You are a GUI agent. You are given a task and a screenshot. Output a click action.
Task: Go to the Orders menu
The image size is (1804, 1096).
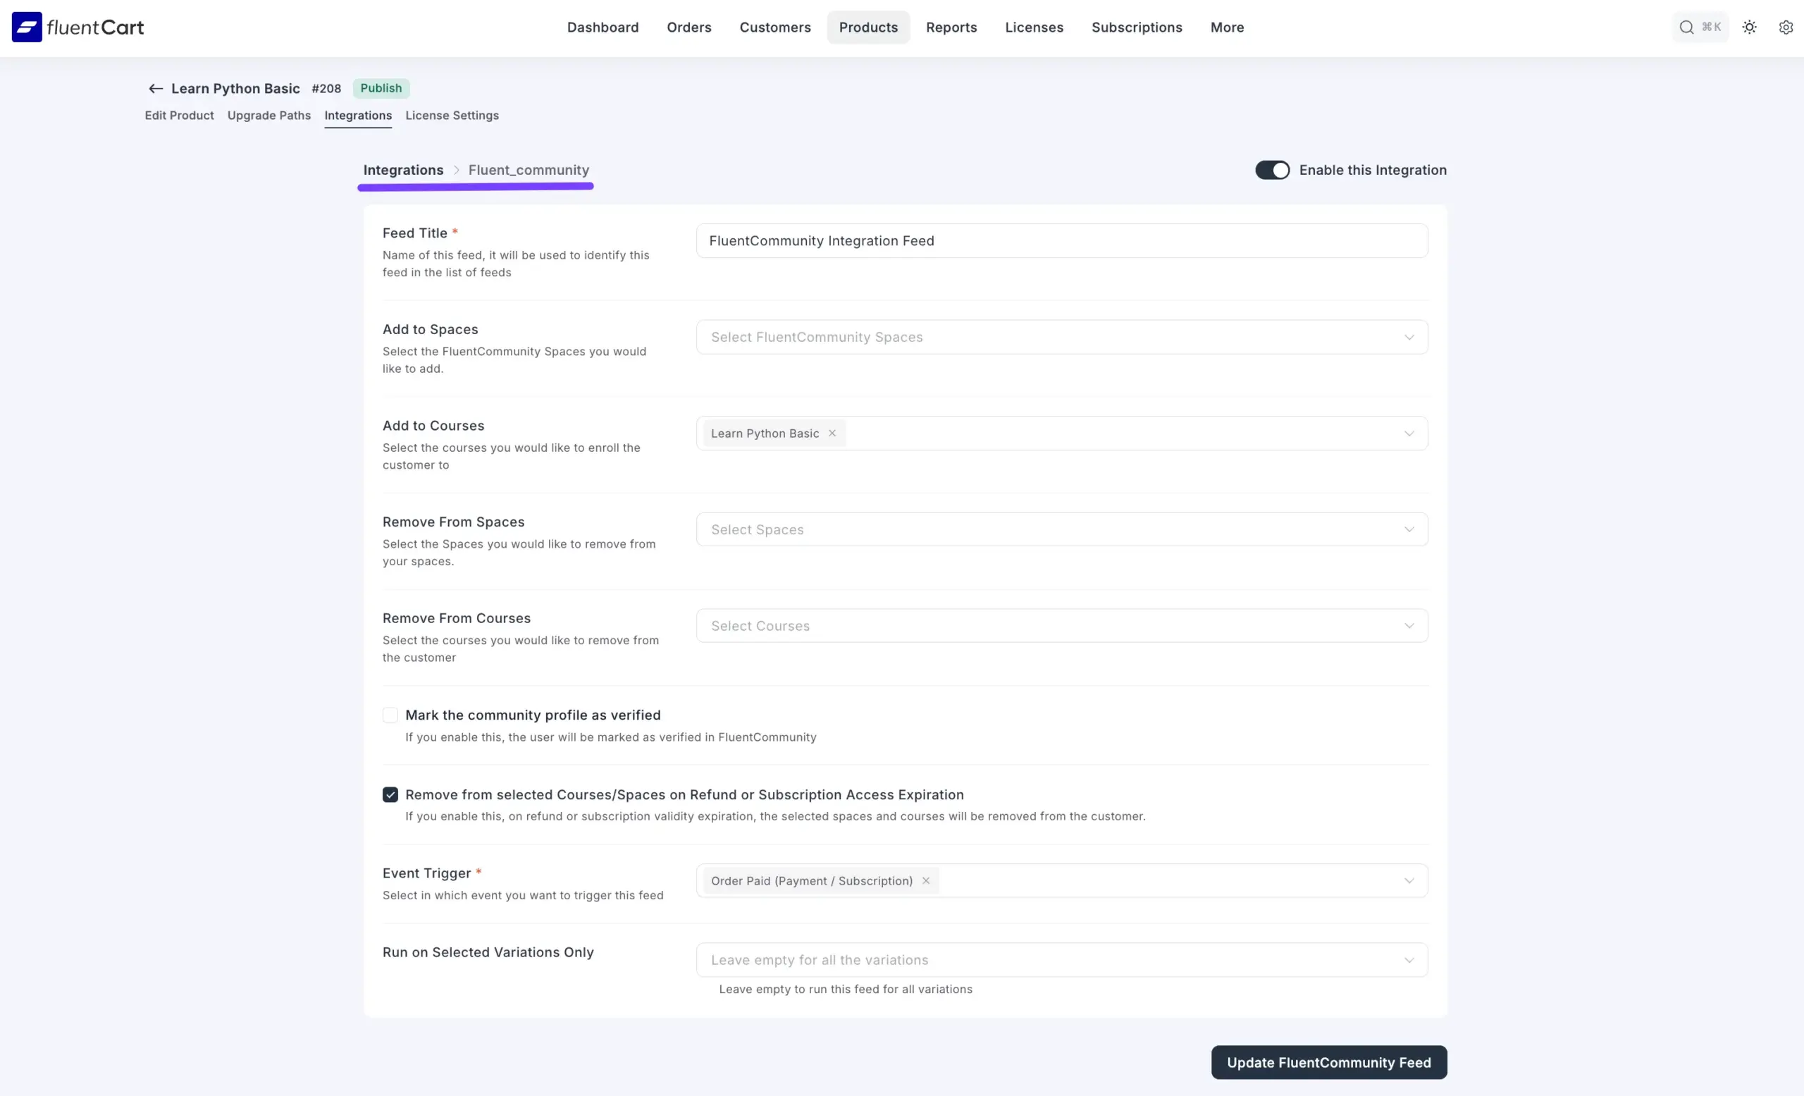click(688, 27)
